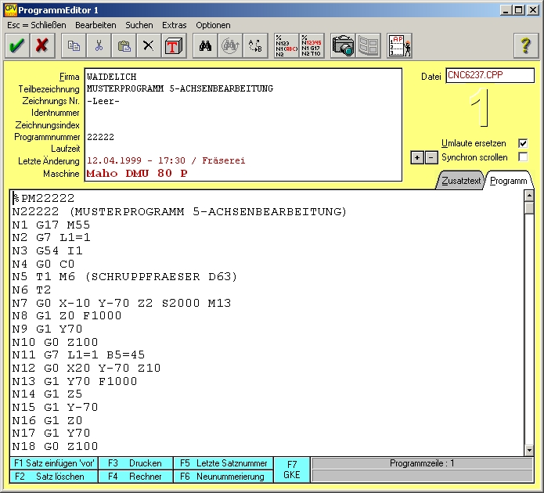
Task: Click the red X cancel icon
Action: pyautogui.click(x=41, y=45)
